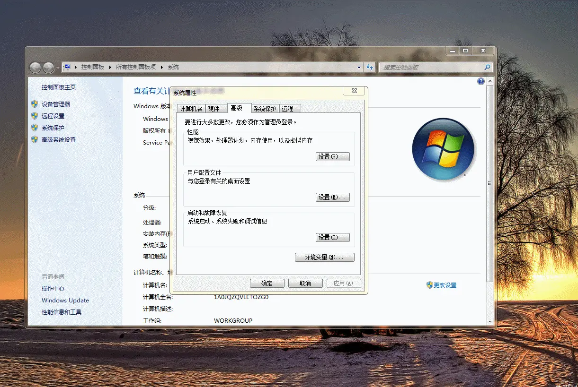Open the address bar history dropdown
The width and height of the screenshot is (578, 387).
point(359,68)
